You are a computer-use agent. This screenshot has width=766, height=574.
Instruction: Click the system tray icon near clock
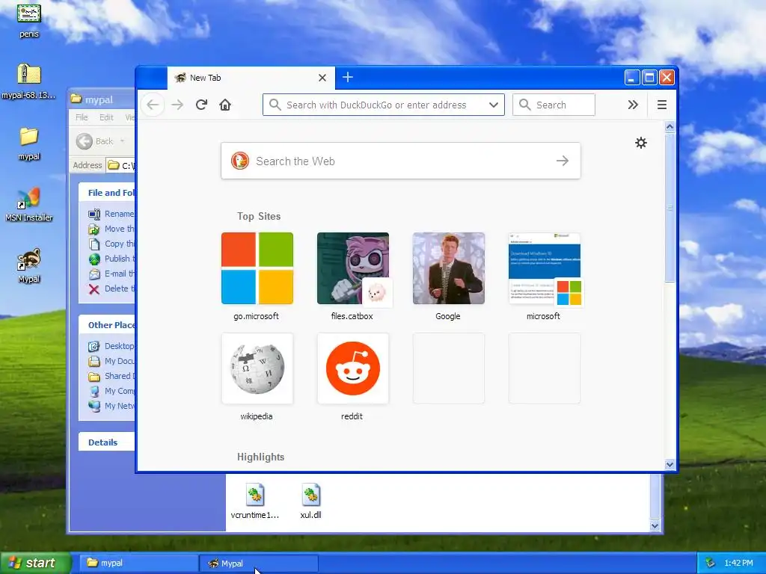pyautogui.click(x=711, y=563)
